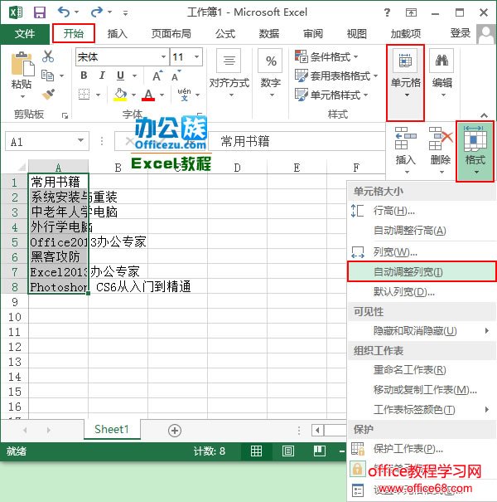Switch to Page Layout view icon
Viewport: 497px width, 502px height.
288,451
